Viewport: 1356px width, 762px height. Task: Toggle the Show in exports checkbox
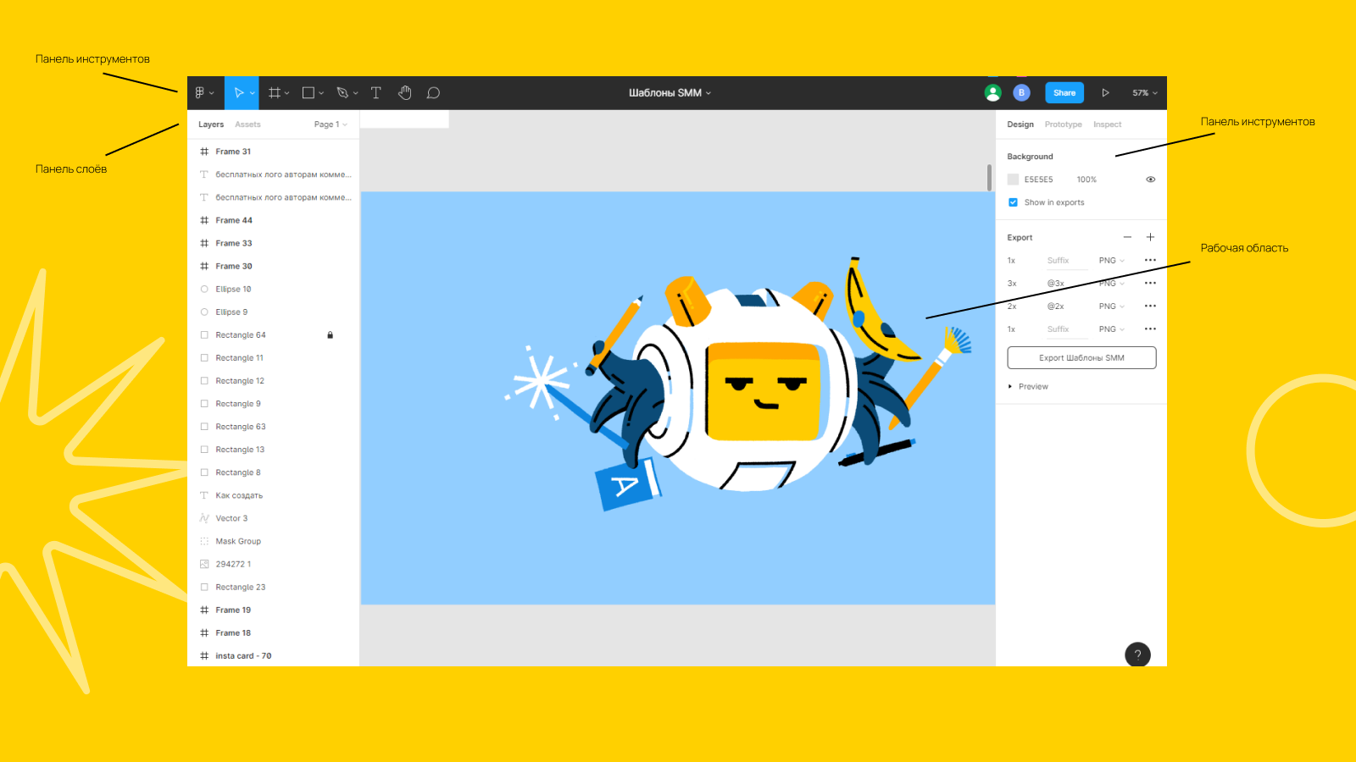[1013, 202]
